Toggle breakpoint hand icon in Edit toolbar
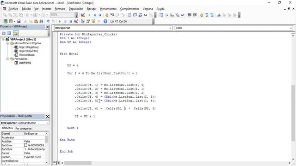The width and height of the screenshot is (296, 166). point(201,15)
